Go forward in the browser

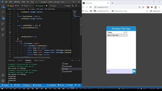[x=87, y=7]
